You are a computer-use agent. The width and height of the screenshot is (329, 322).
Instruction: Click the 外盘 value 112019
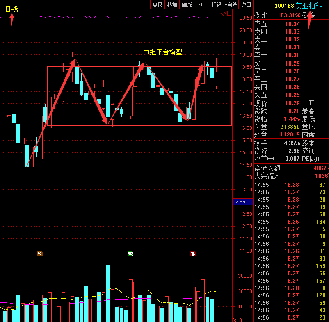[290, 134]
